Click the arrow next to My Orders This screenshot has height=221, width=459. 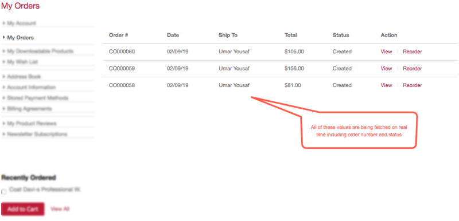(x=4, y=37)
